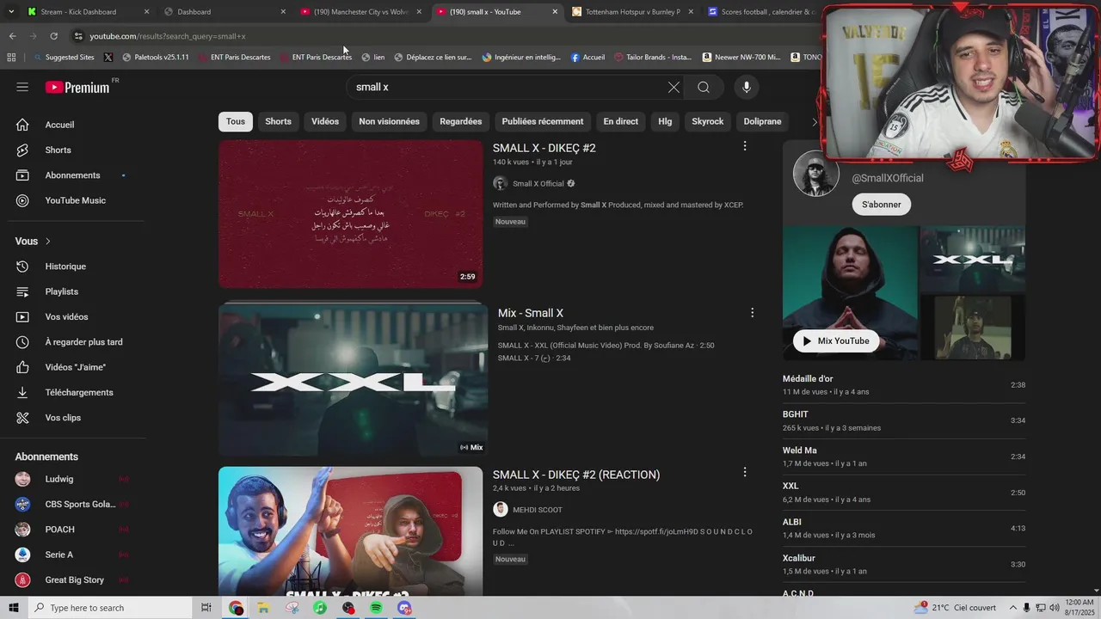Click S'abonner for SmallXOfficial

[x=882, y=205]
